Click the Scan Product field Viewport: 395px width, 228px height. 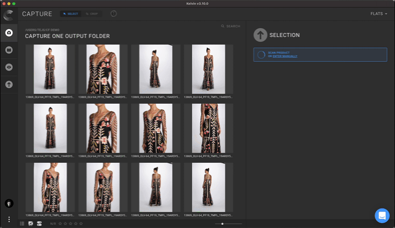pyautogui.click(x=320, y=55)
